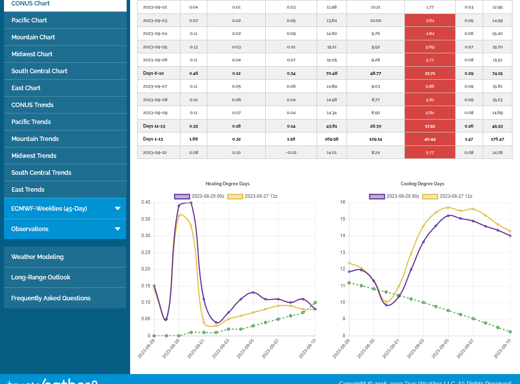Viewport: 520px width, 384px height.
Task: Select the Days 6-10 row label
Action: 153,73
